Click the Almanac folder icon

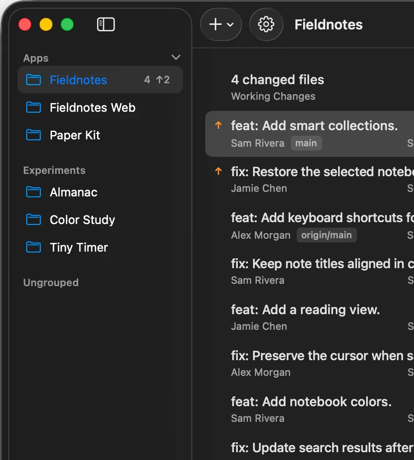pyautogui.click(x=34, y=192)
